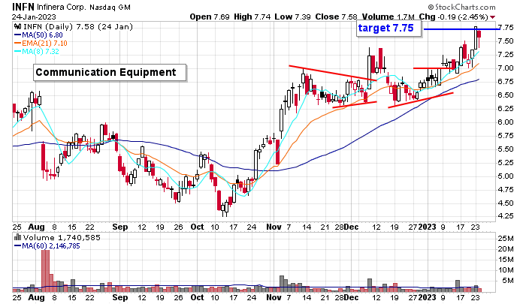Viewport: 526px width, 304px height.
Task: Click the 6.25 price axis label
Action: point(506,109)
